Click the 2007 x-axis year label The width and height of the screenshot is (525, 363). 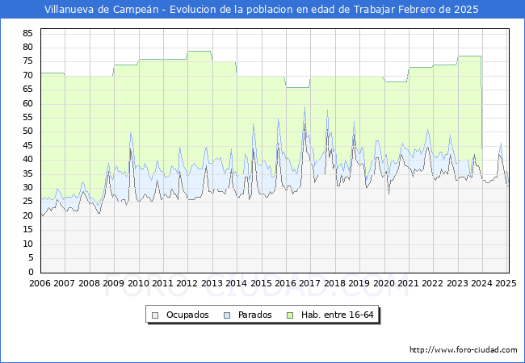pyautogui.click(x=65, y=283)
